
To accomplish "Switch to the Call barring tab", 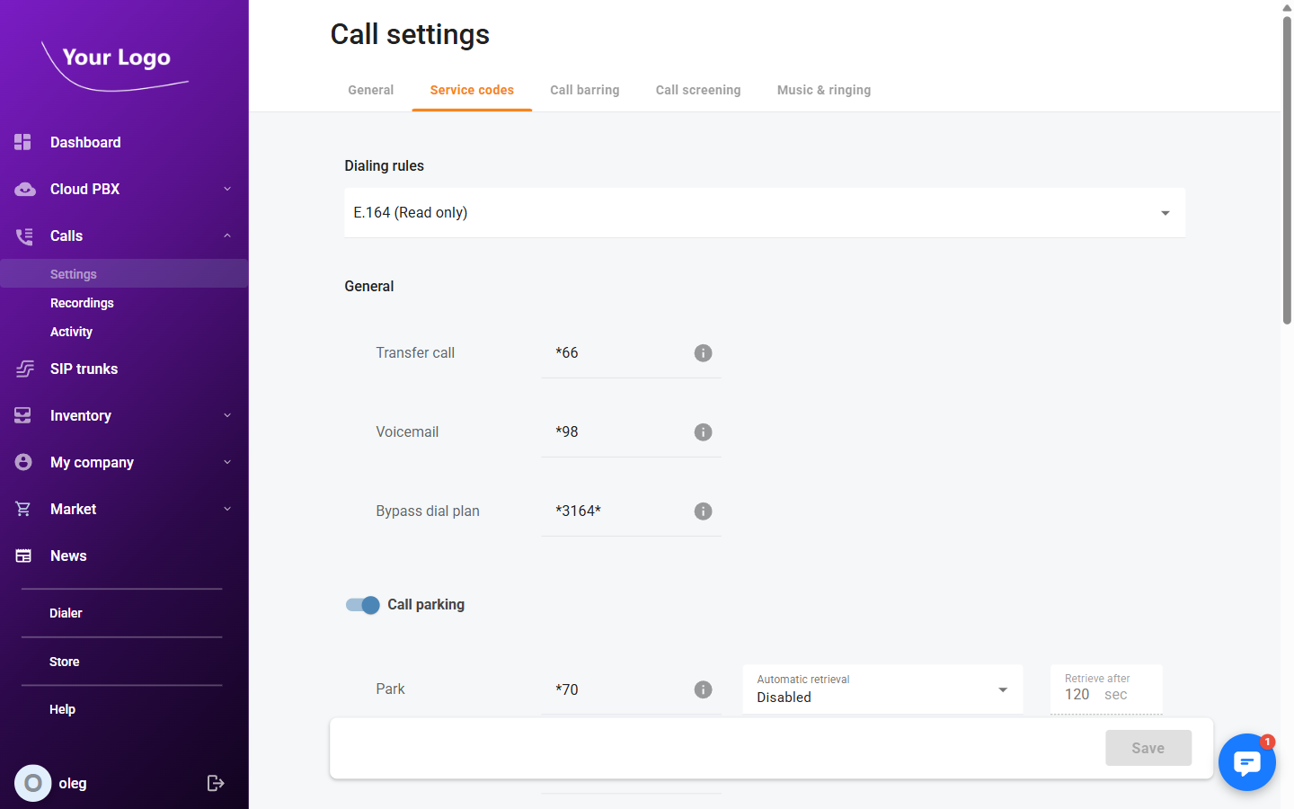I will (x=584, y=90).
